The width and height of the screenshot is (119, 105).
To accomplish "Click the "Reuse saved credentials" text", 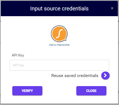I will [x=75, y=76].
